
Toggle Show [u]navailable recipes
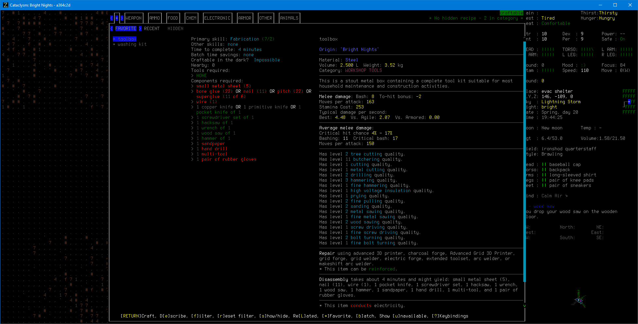403,316
